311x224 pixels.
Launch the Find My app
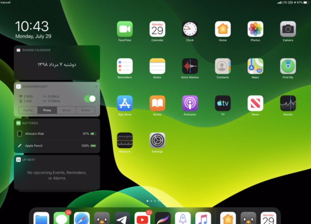(288, 66)
